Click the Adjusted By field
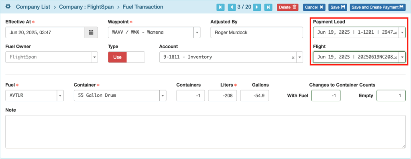This screenshot has height=159, width=411. click(256, 33)
